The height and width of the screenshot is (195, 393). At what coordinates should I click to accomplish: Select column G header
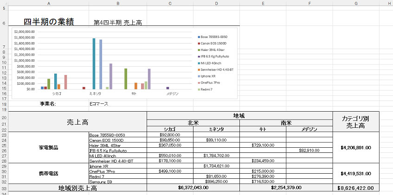pyautogui.click(x=356, y=3)
